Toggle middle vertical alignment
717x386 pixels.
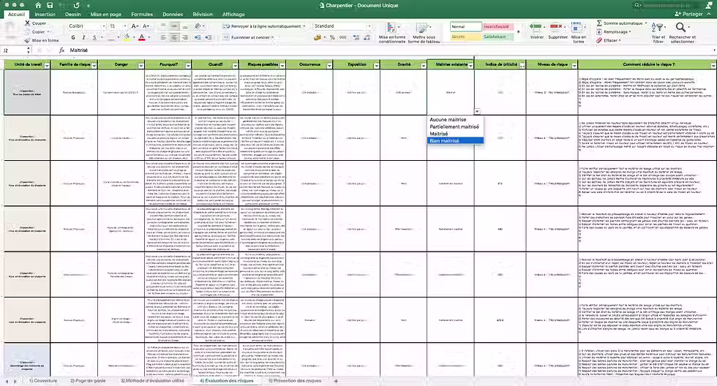pyautogui.click(x=174, y=26)
